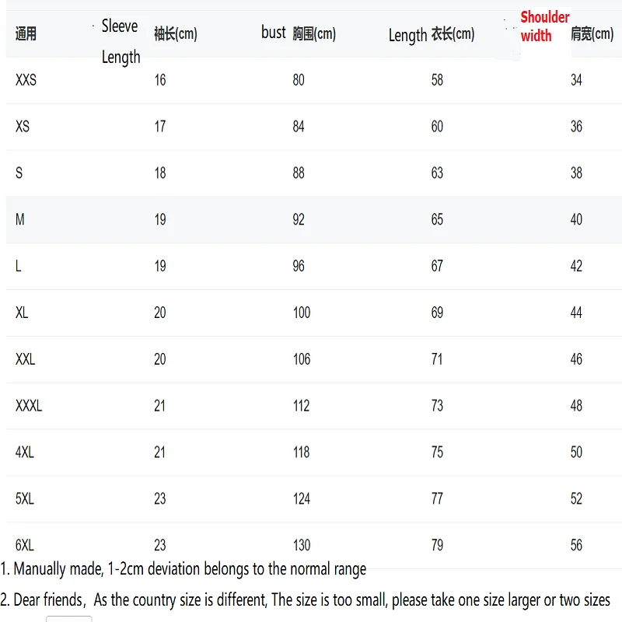Click the Sleeve Length column header
Image resolution: width=622 pixels, height=622 pixels.
click(x=121, y=41)
